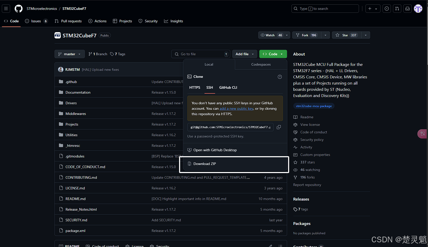Viewport: 428px width, 247px height.
Task: Open package.xml file
Action: pos(75,231)
